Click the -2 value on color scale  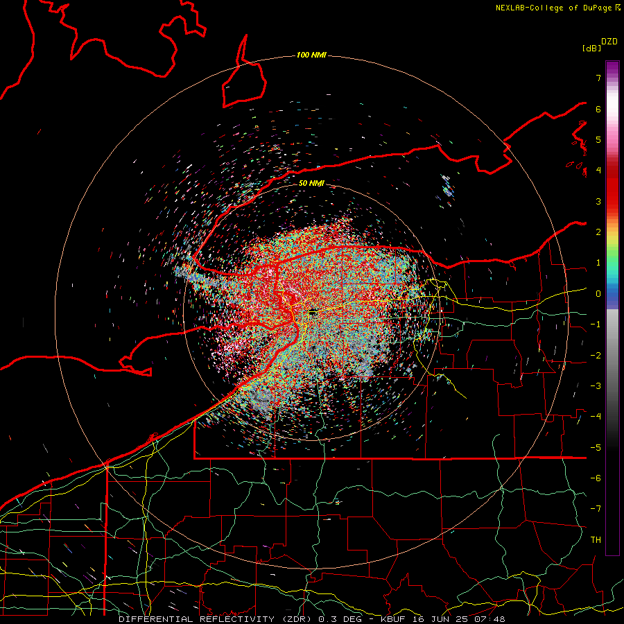(x=596, y=356)
